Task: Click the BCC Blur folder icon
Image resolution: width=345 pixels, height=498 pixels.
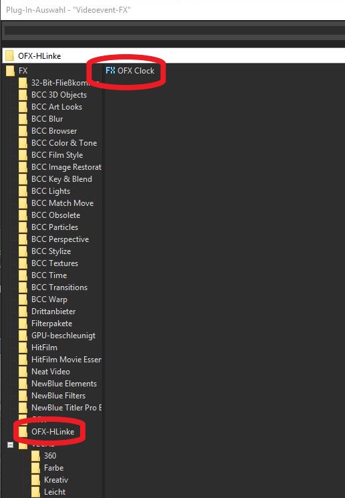Action: [23, 119]
